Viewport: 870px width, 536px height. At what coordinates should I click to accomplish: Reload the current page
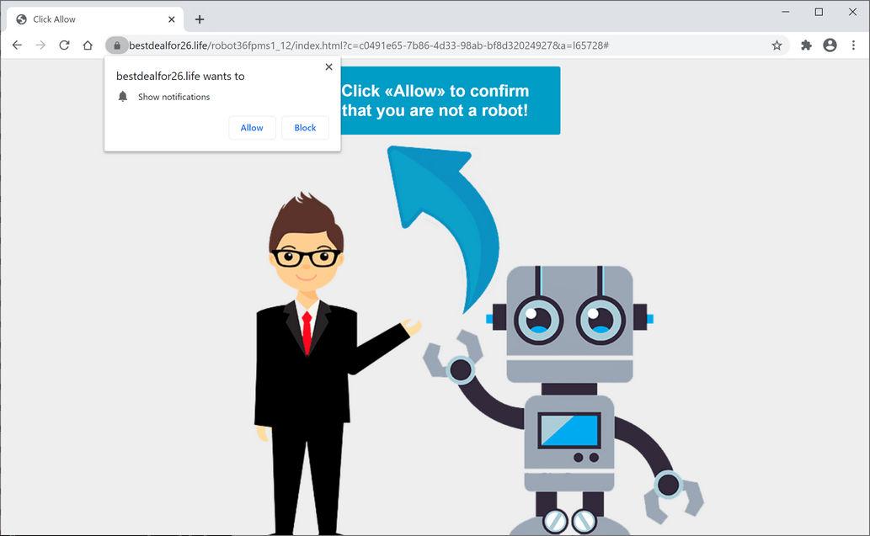[x=64, y=45]
